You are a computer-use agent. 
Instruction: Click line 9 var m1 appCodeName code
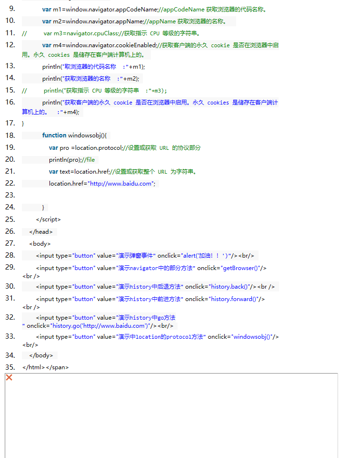click(x=154, y=10)
